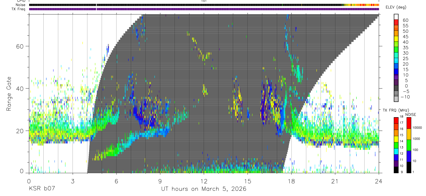426x196 pixels.
Task: Click the '45' ELEV colorbar label
Action: [x=405, y=37]
